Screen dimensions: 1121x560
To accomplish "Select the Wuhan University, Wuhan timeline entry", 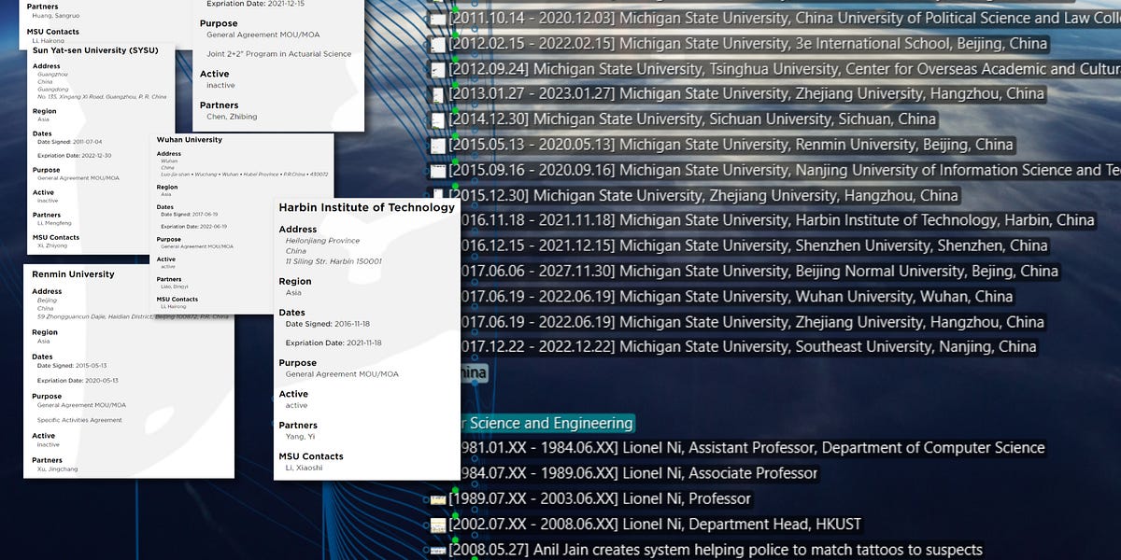I will 736,297.
